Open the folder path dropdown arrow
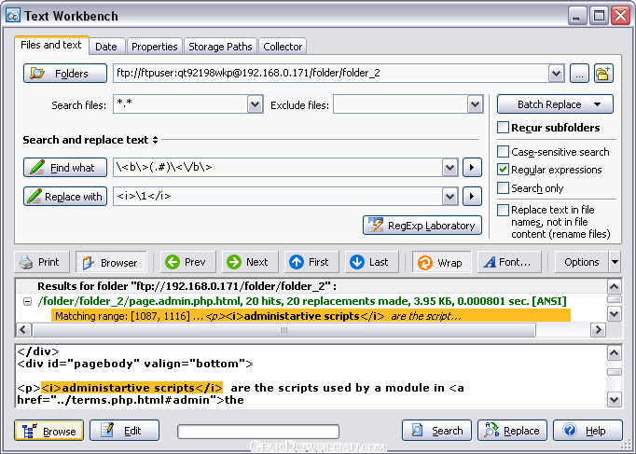 [556, 74]
